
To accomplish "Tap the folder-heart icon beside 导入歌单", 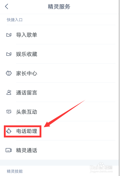I will (9, 35).
